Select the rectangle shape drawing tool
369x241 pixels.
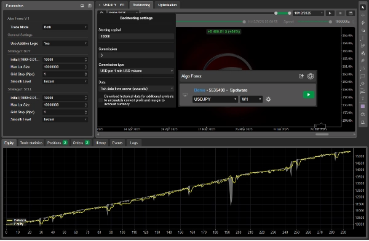point(363,76)
